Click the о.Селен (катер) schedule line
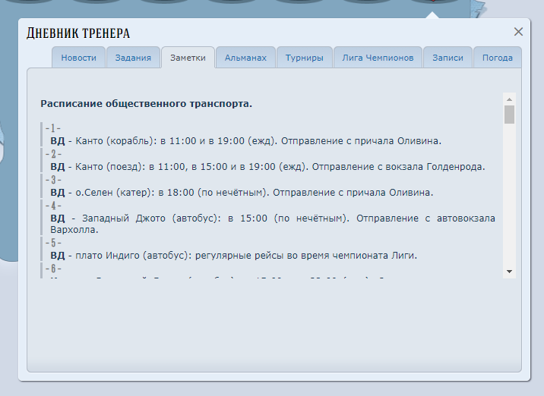544x396 pixels. [x=242, y=192]
